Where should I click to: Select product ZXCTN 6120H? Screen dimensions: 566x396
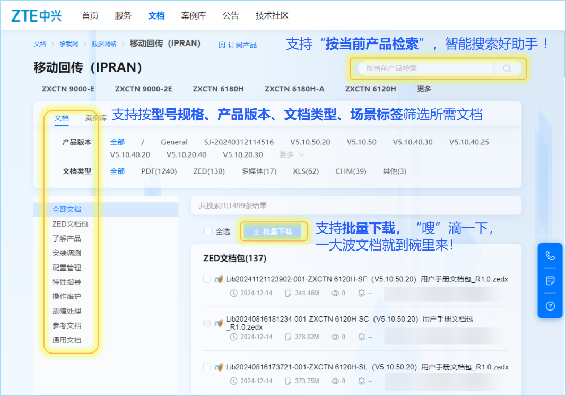click(x=371, y=89)
